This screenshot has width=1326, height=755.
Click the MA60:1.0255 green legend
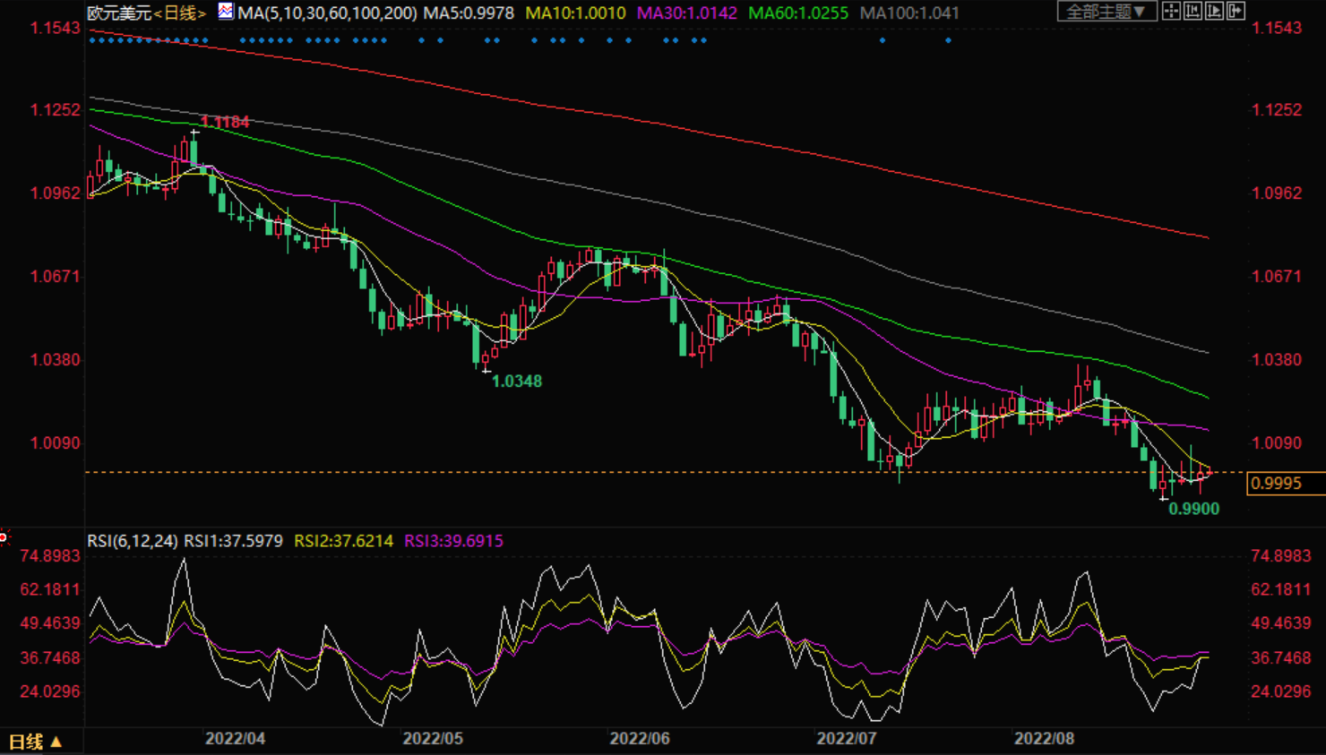pyautogui.click(x=798, y=13)
